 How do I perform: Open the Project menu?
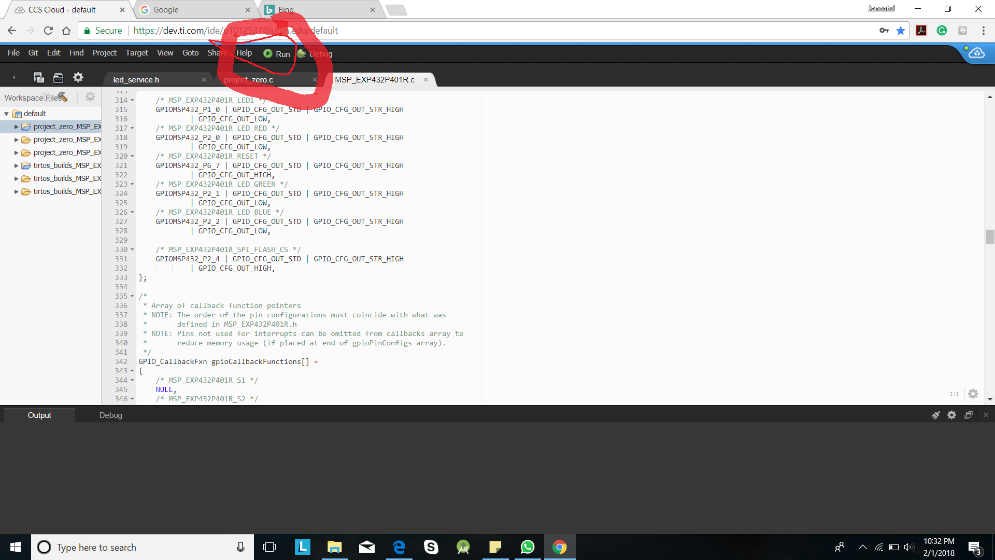pyautogui.click(x=104, y=53)
